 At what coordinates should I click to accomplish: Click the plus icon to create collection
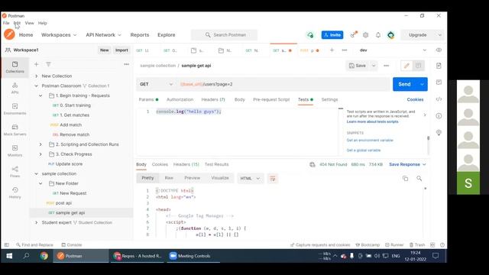pos(36,64)
